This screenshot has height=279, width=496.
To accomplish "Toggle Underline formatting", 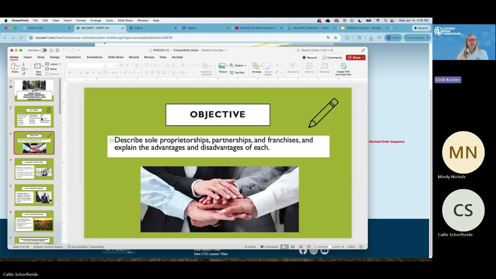I will [81, 72].
